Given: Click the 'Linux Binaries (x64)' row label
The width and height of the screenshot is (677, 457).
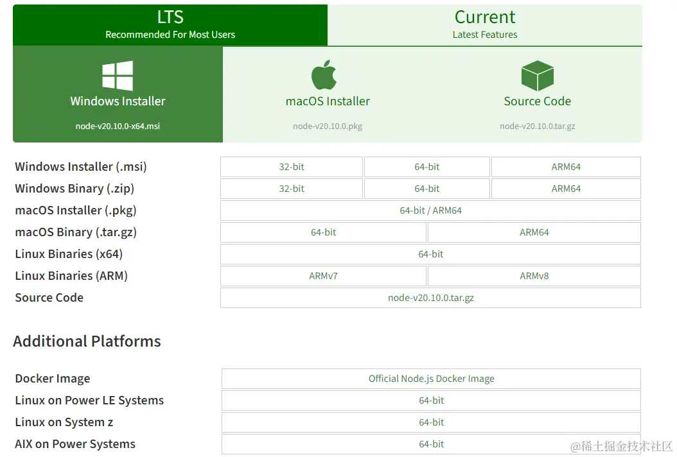Looking at the screenshot, I should (x=69, y=254).
